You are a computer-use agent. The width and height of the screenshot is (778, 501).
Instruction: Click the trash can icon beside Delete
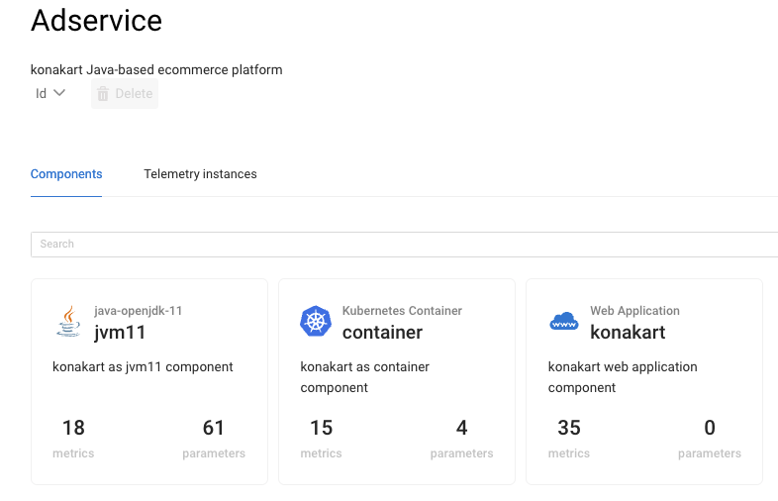click(x=103, y=94)
